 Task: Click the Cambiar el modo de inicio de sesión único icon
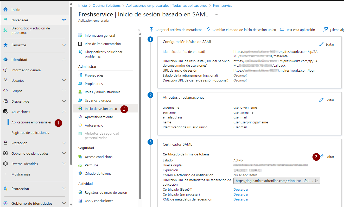(x=208, y=30)
